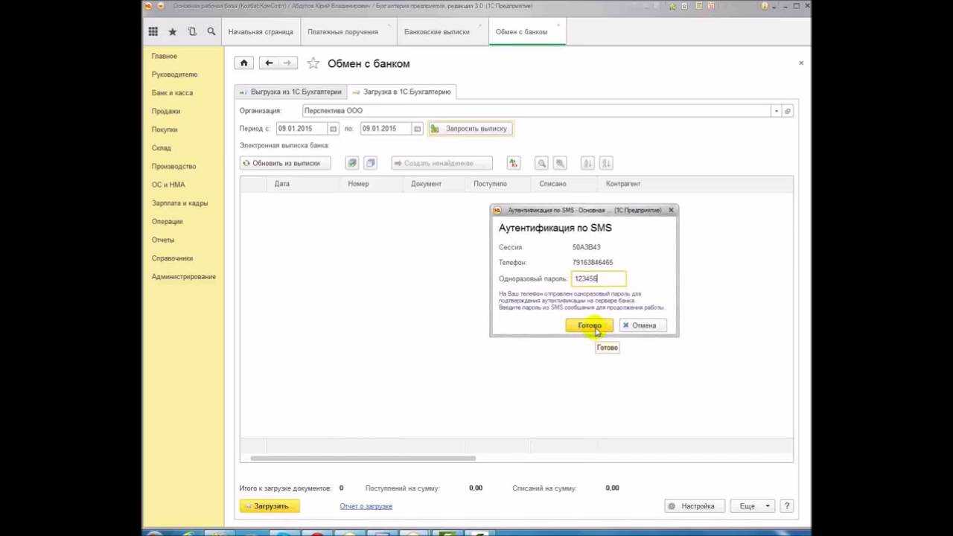This screenshot has height=536, width=953.
Task: Go back using the left arrow button
Action: tap(269, 63)
